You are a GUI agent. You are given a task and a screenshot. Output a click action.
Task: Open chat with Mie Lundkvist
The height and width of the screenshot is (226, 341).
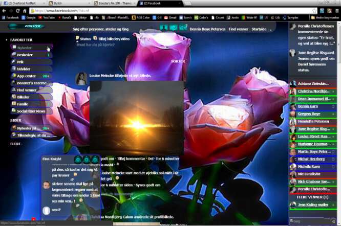(313, 174)
